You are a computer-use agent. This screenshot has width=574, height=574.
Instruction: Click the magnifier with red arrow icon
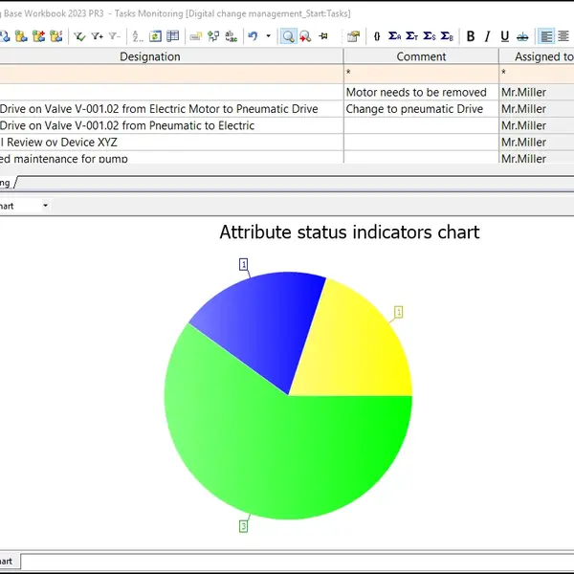coord(305,36)
